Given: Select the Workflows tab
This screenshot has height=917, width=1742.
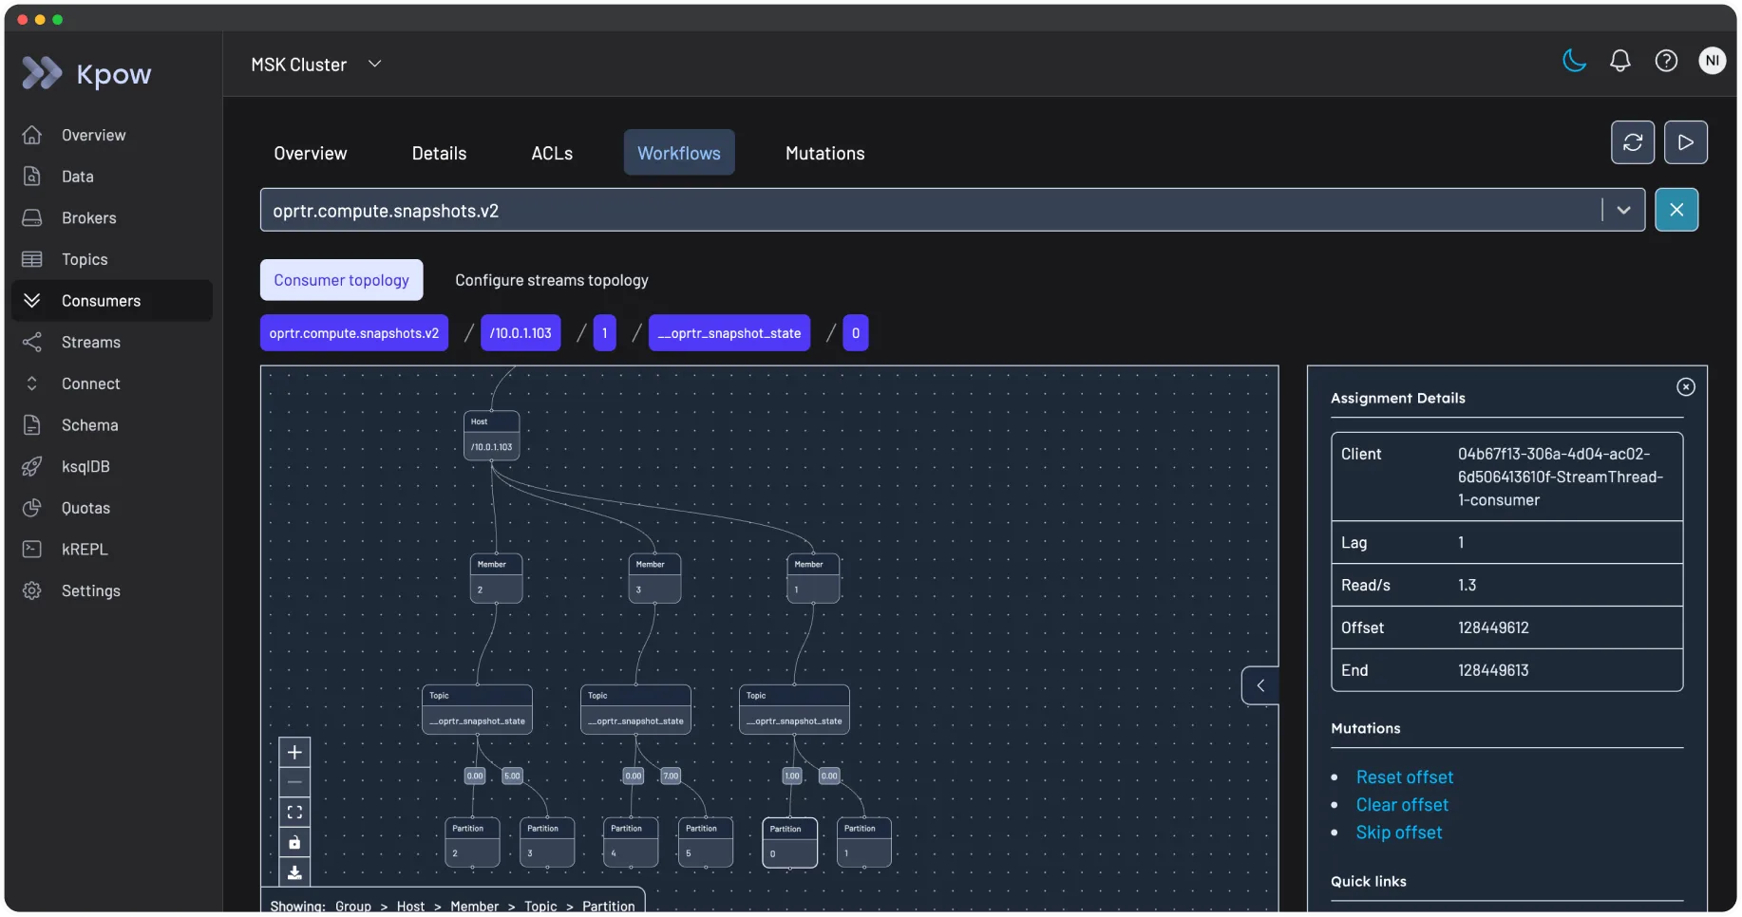Looking at the screenshot, I should [x=679, y=153].
